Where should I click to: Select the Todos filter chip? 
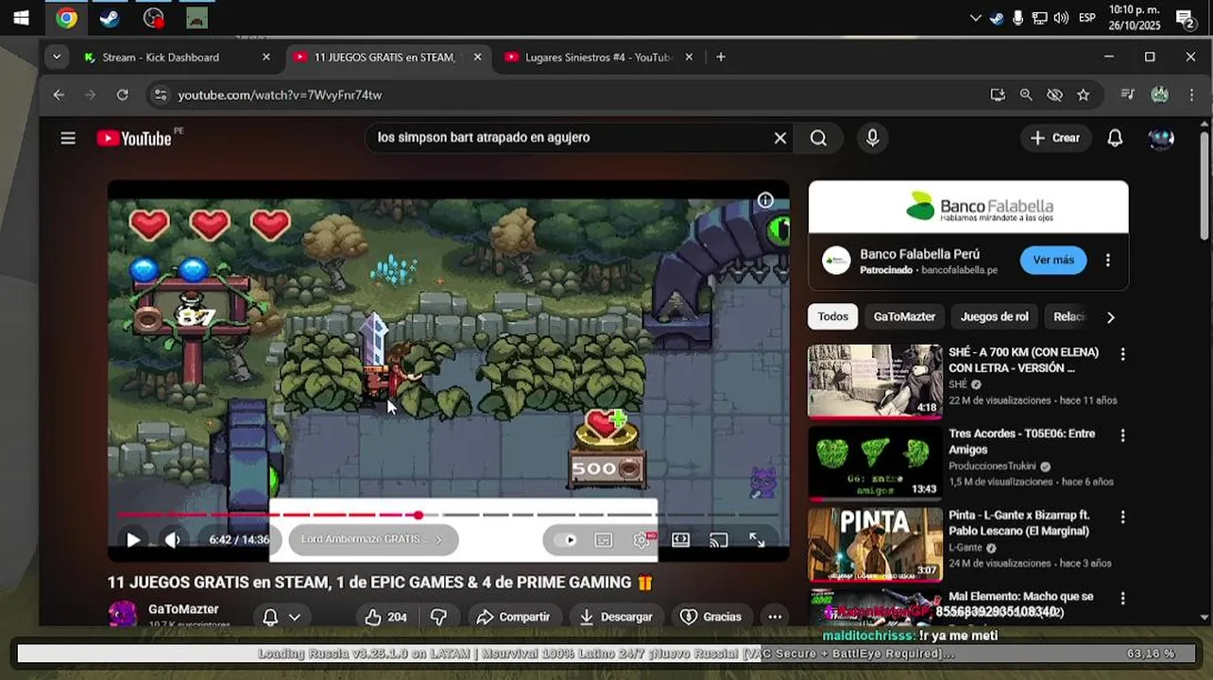(833, 316)
